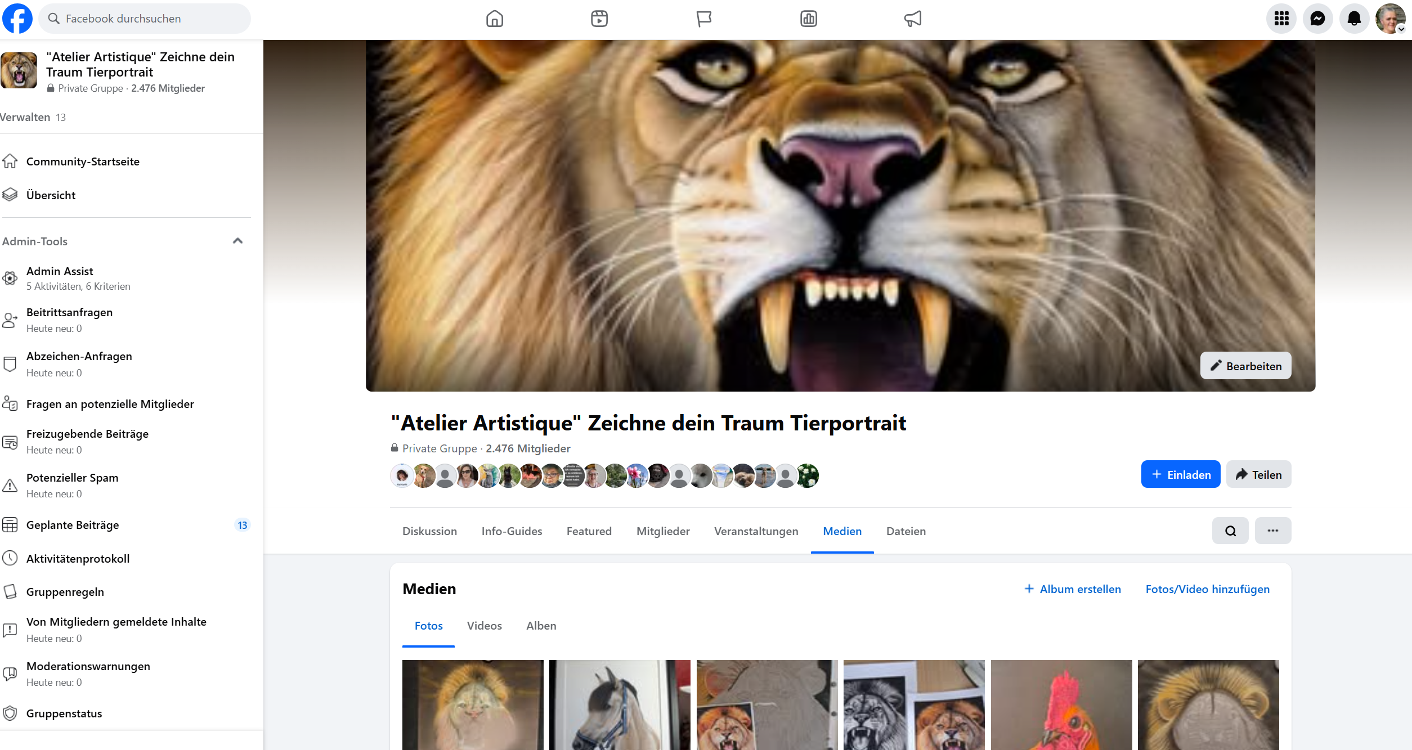Open Potenzieller Spam
The width and height of the screenshot is (1412, 750).
pyautogui.click(x=126, y=485)
